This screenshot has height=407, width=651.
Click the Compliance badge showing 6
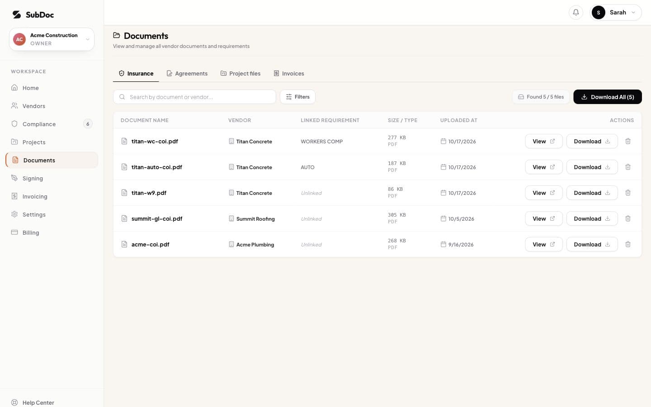(88, 124)
